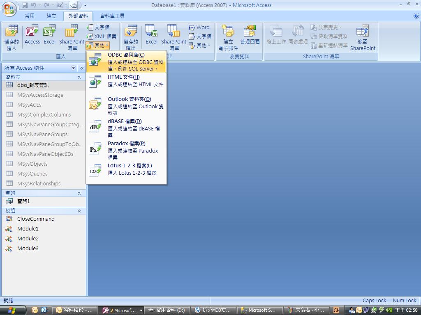This screenshot has height=315, width=421.
Task: Export to Word document
Action: 199,27
